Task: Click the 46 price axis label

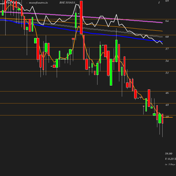Action: (x=167, y=93)
